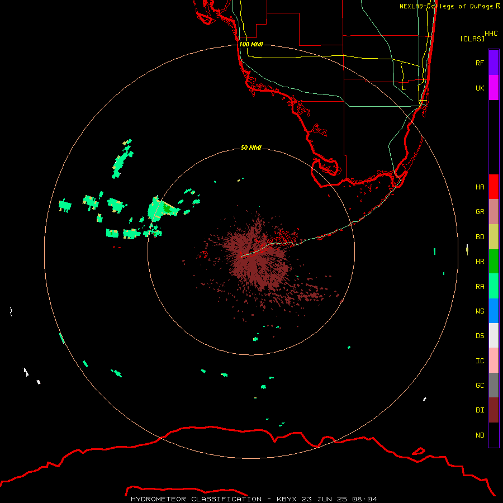Click the GC legend label
The width and height of the screenshot is (503, 503).
480,386
